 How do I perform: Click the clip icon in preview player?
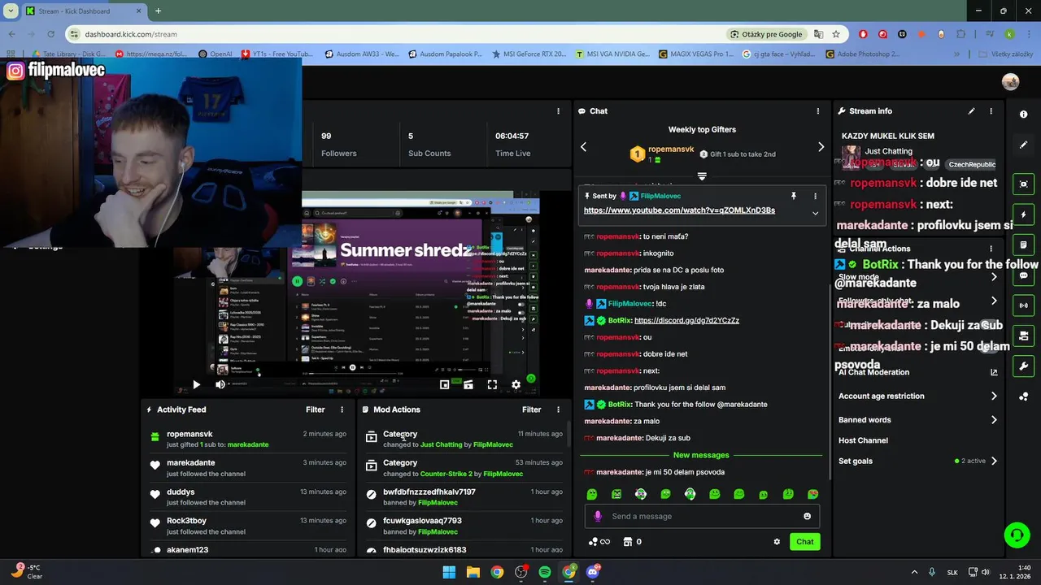point(468,384)
